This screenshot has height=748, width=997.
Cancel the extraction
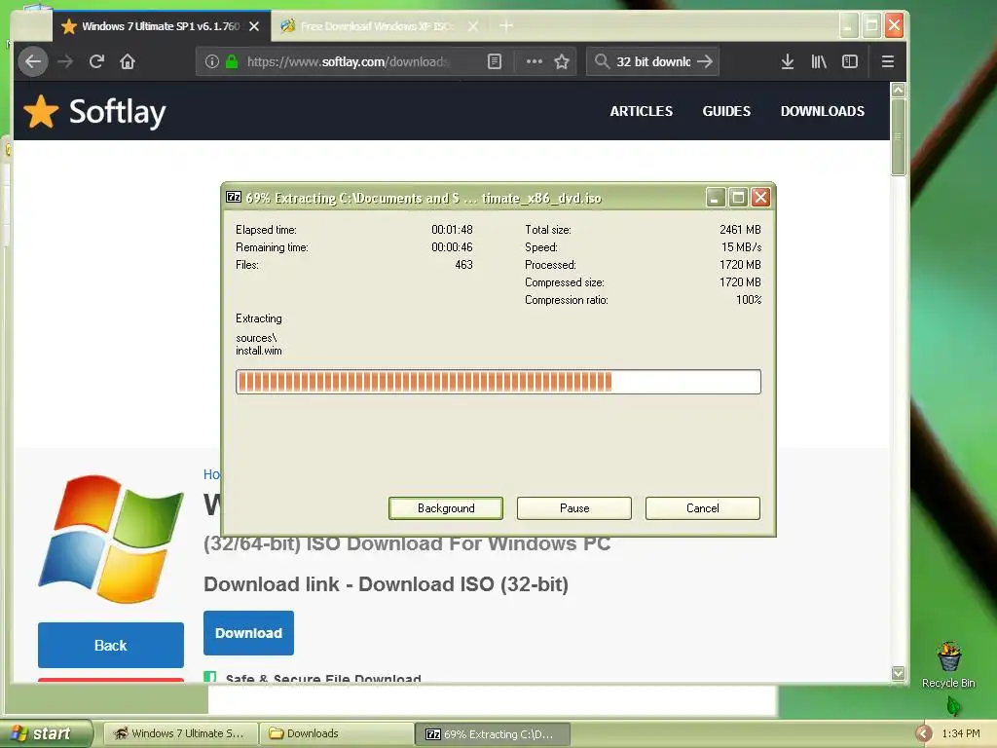(x=703, y=508)
